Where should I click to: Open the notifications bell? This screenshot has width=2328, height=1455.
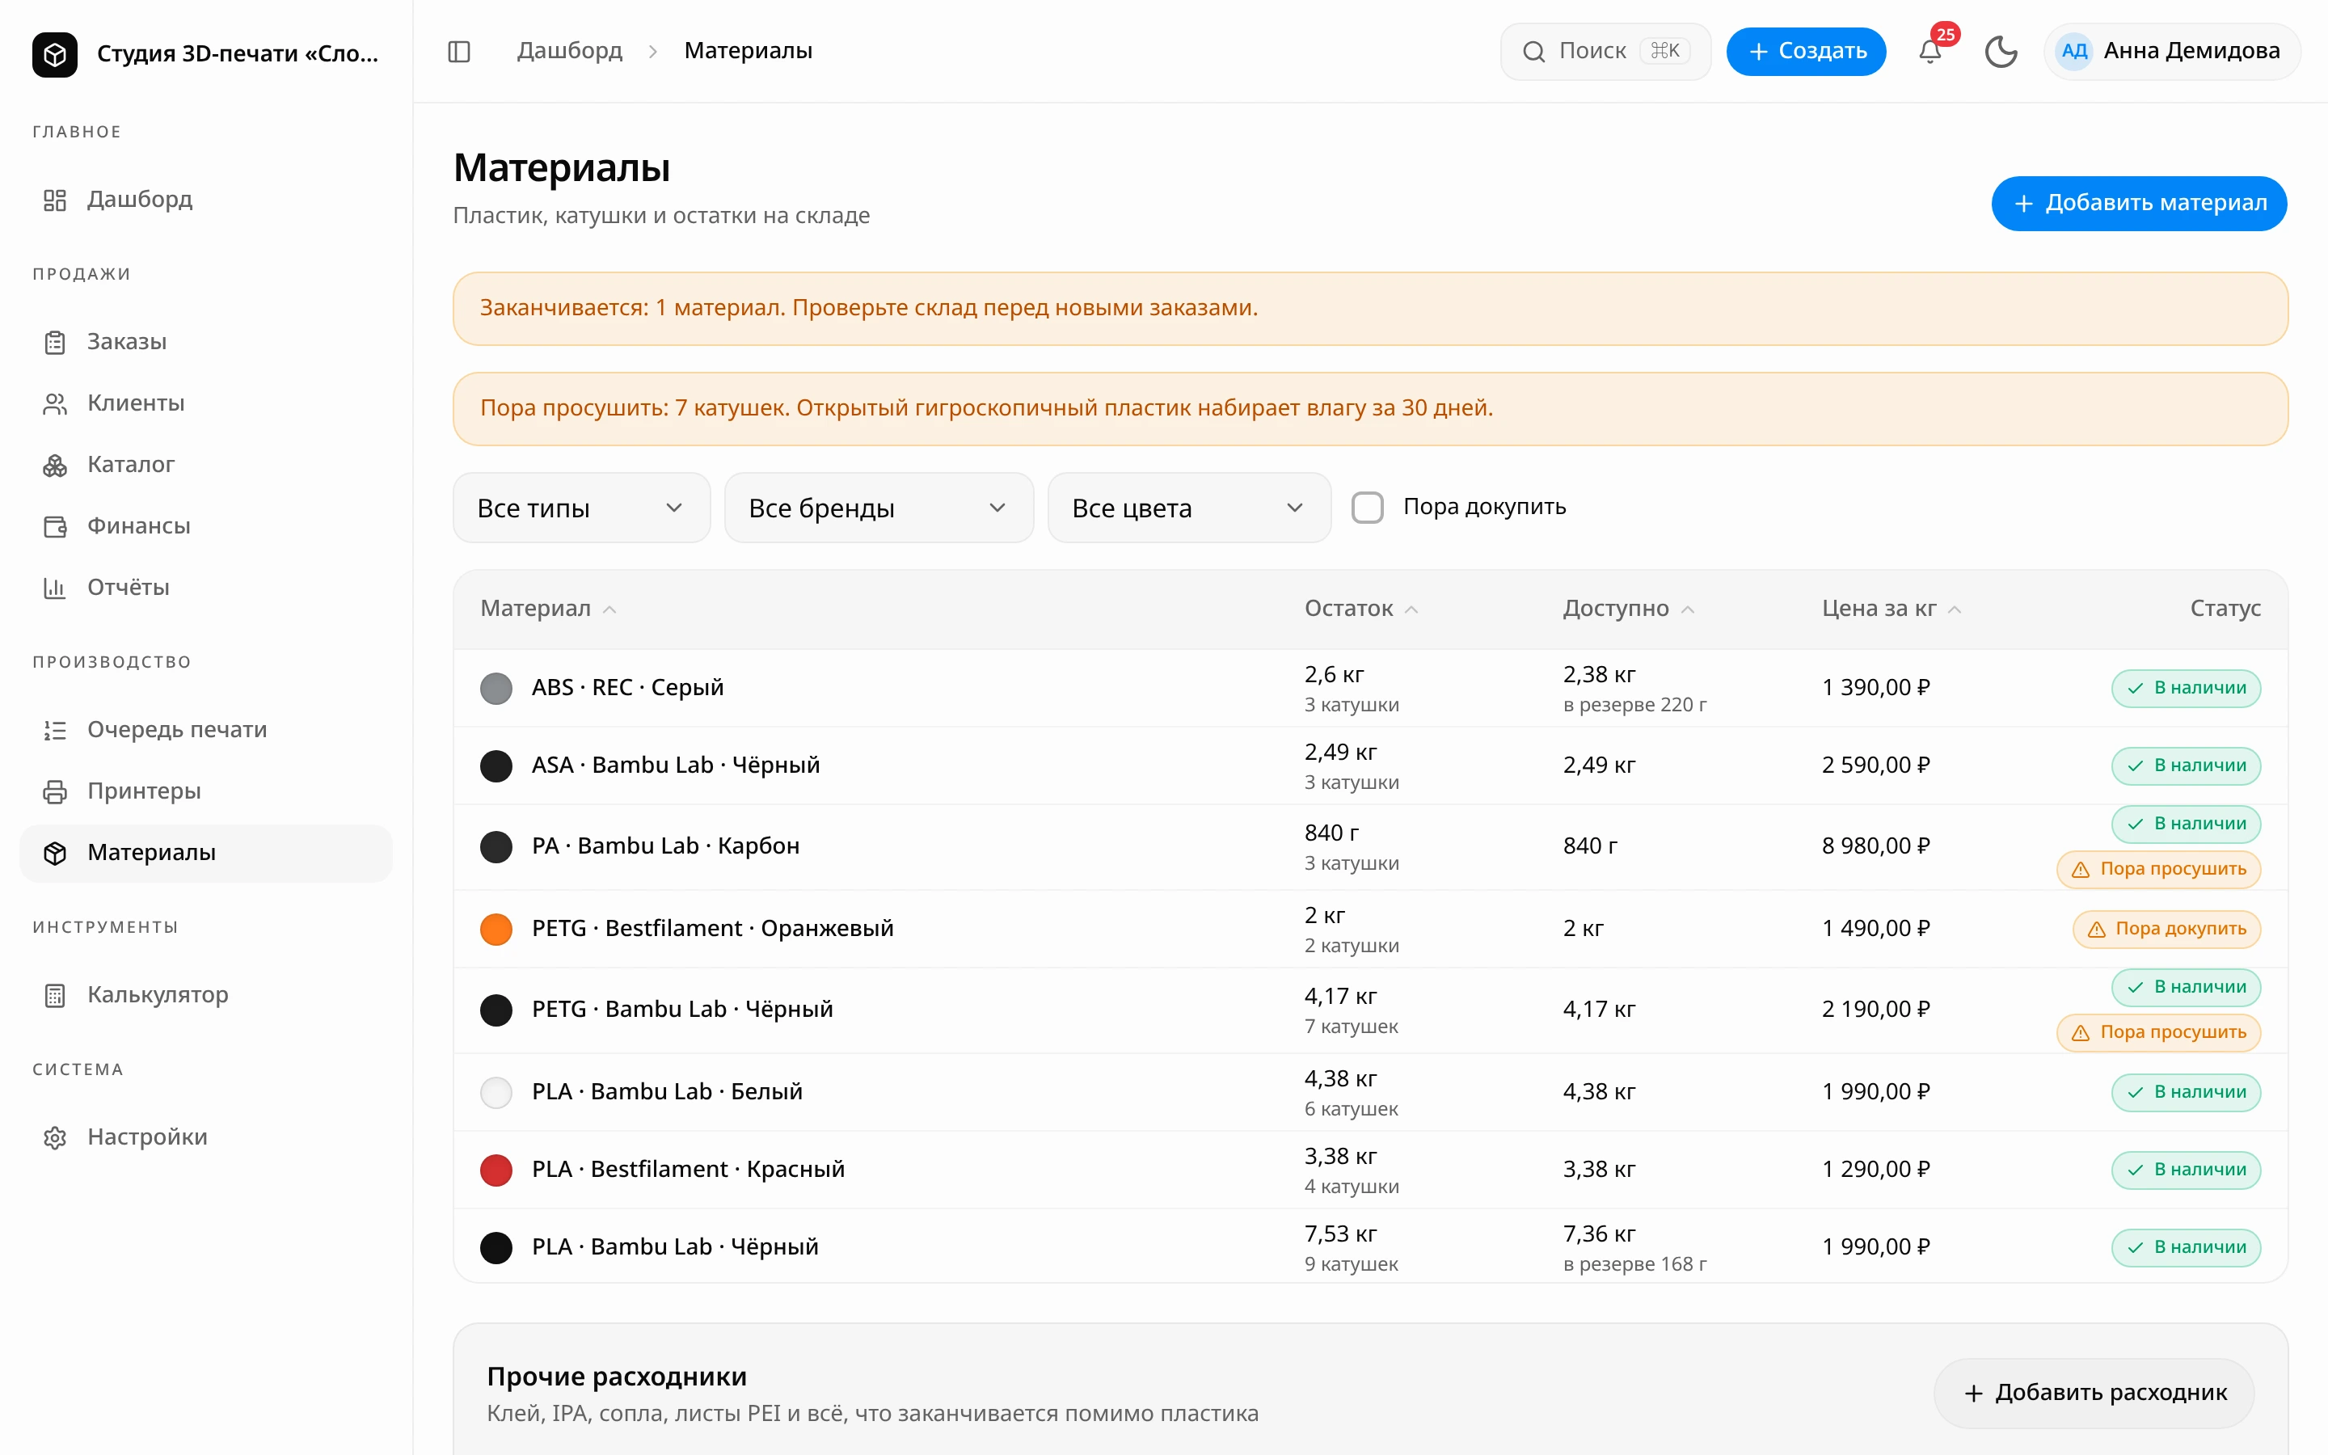point(1929,51)
